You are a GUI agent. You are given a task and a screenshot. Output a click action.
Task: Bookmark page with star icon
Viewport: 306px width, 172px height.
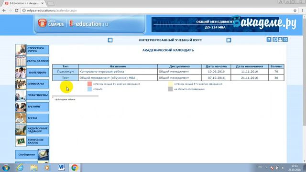pyautogui.click(x=295, y=11)
